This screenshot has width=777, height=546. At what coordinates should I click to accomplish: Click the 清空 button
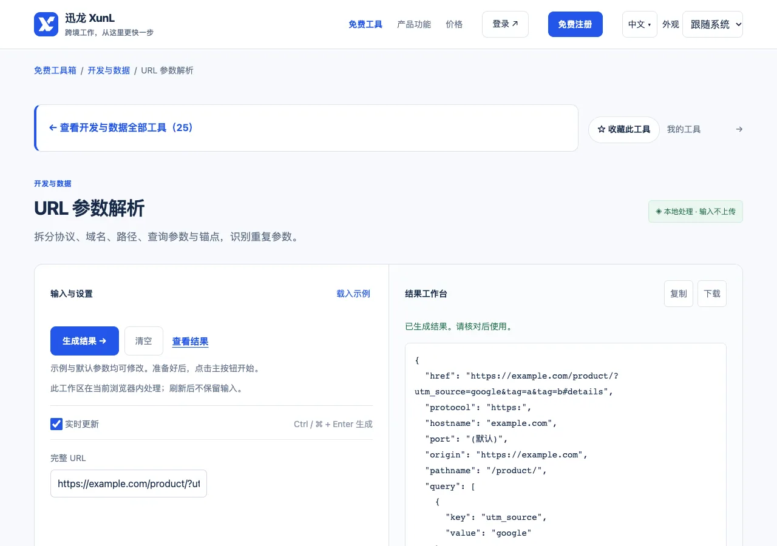pos(144,341)
